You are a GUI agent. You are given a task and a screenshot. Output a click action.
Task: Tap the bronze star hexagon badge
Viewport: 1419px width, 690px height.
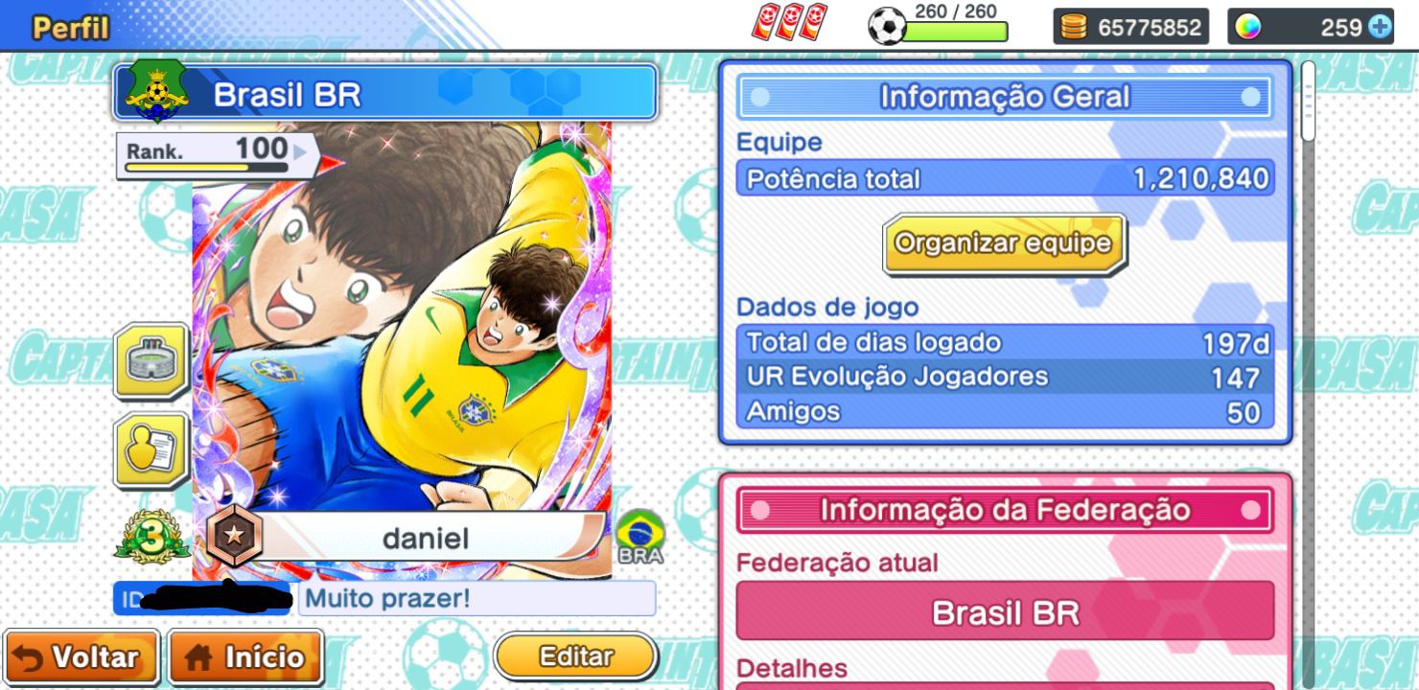[x=233, y=536]
